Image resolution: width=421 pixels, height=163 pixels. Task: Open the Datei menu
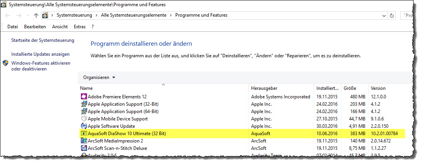coord(13,27)
